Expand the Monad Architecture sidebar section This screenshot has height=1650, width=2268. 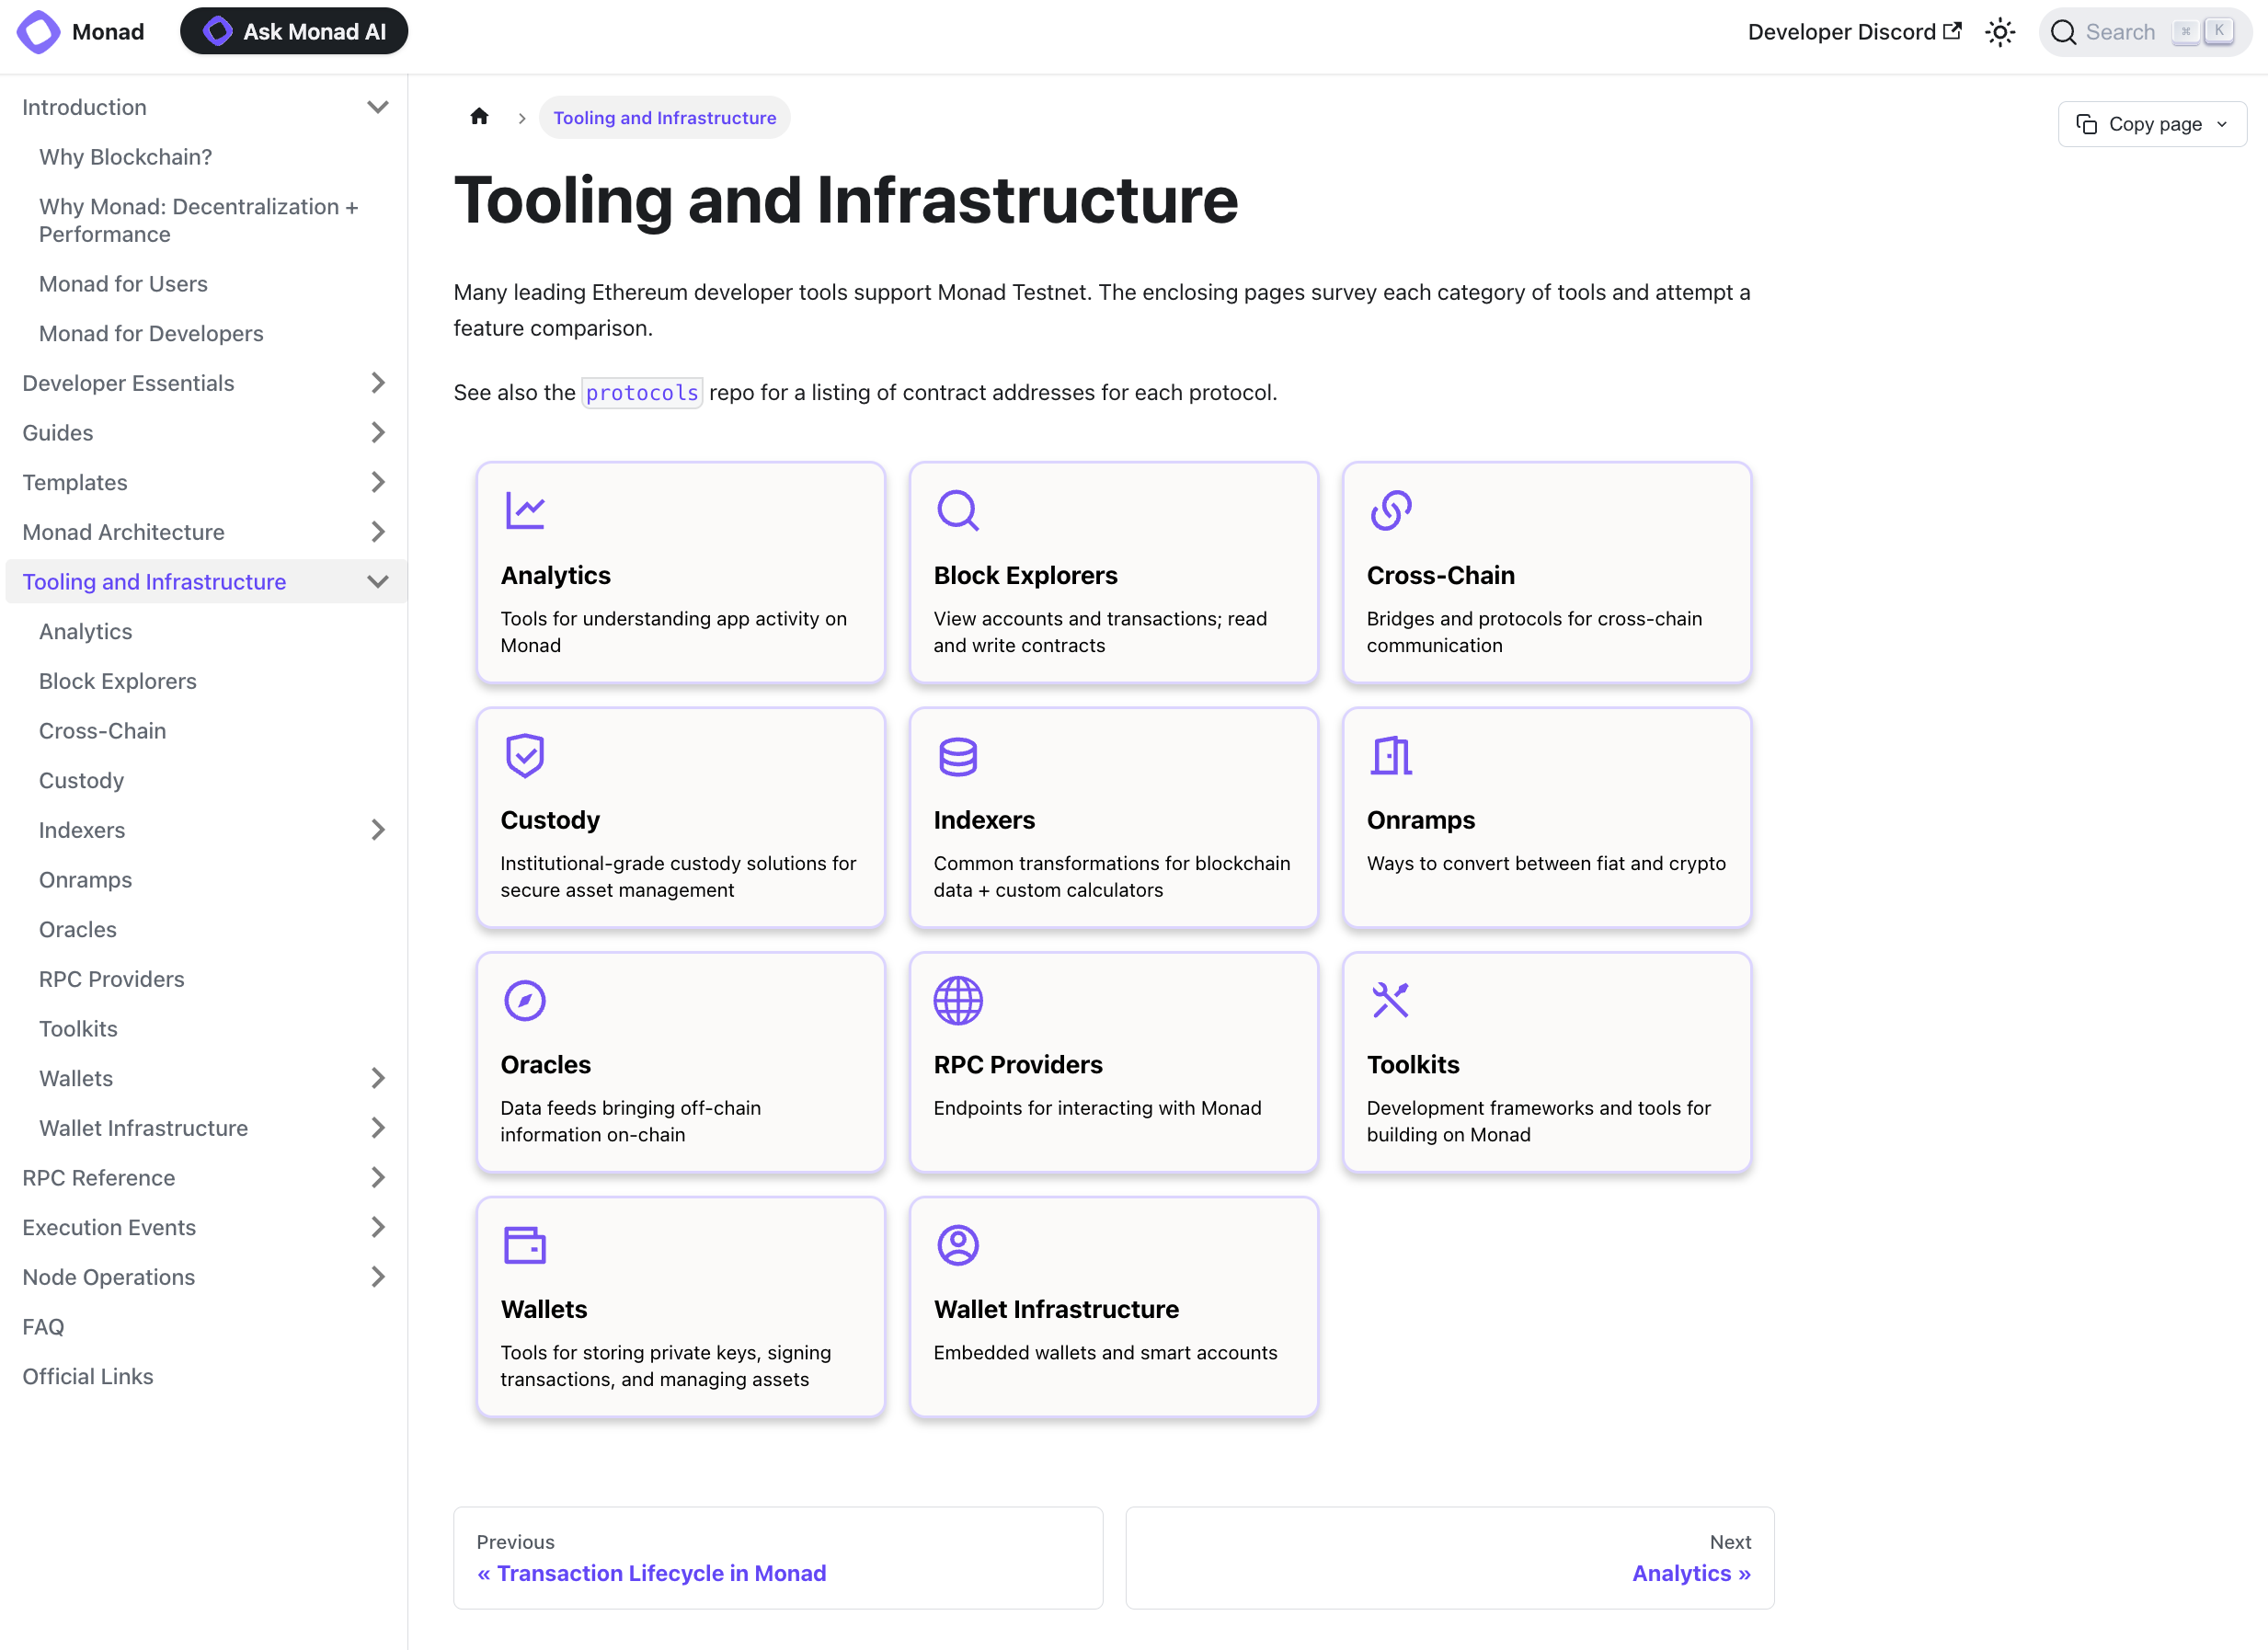377,532
